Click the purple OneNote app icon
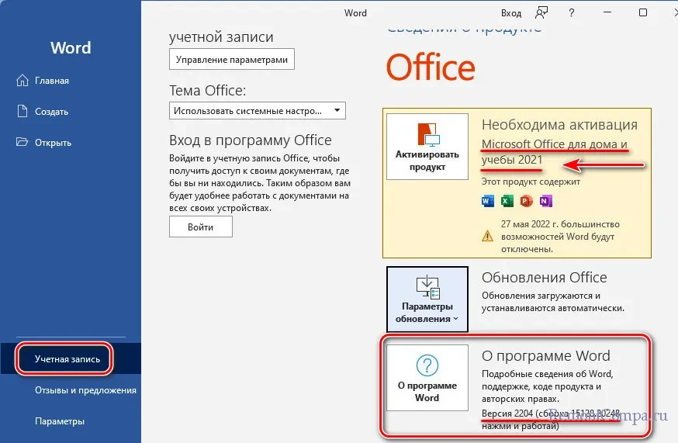Viewport: 678px width, 443px height. click(x=546, y=201)
